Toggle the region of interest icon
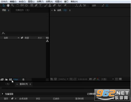 coord(116,79)
